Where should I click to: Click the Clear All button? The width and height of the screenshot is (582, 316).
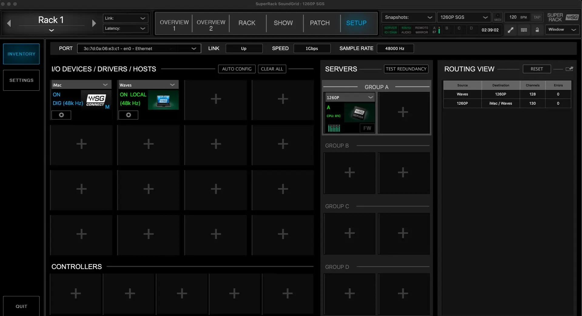click(x=272, y=69)
